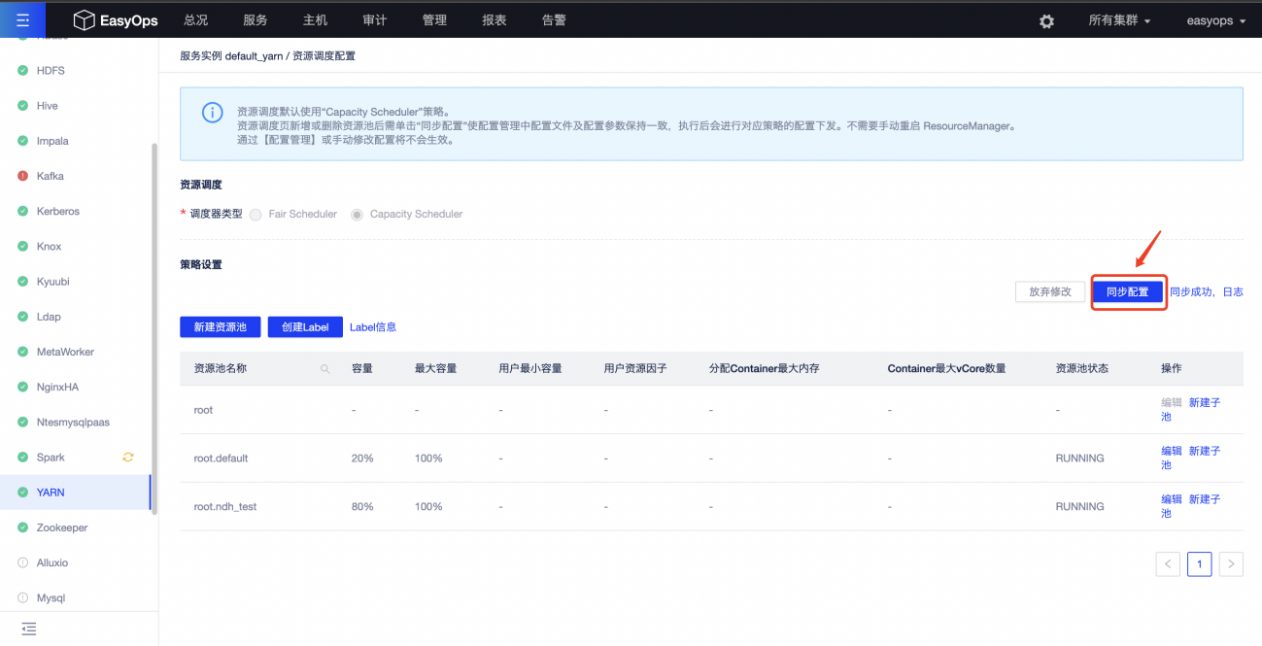The image size is (1262, 646).
Task: Open Spark in the service sidebar
Action: [51, 458]
